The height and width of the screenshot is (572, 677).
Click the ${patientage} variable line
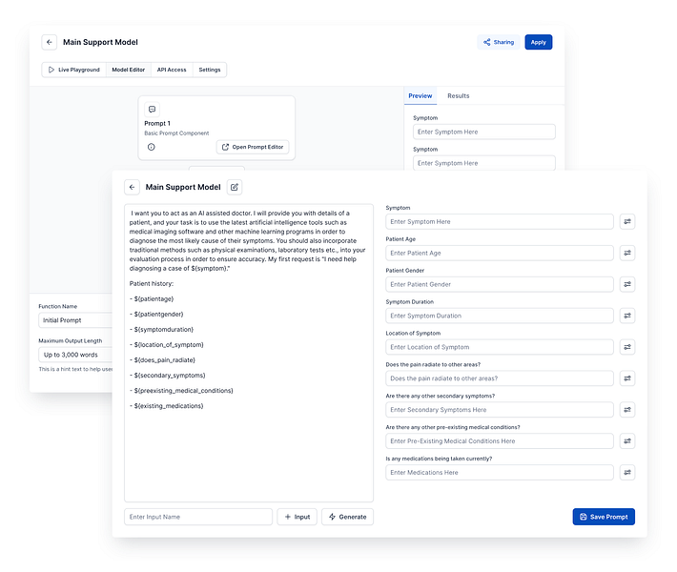click(x=152, y=298)
